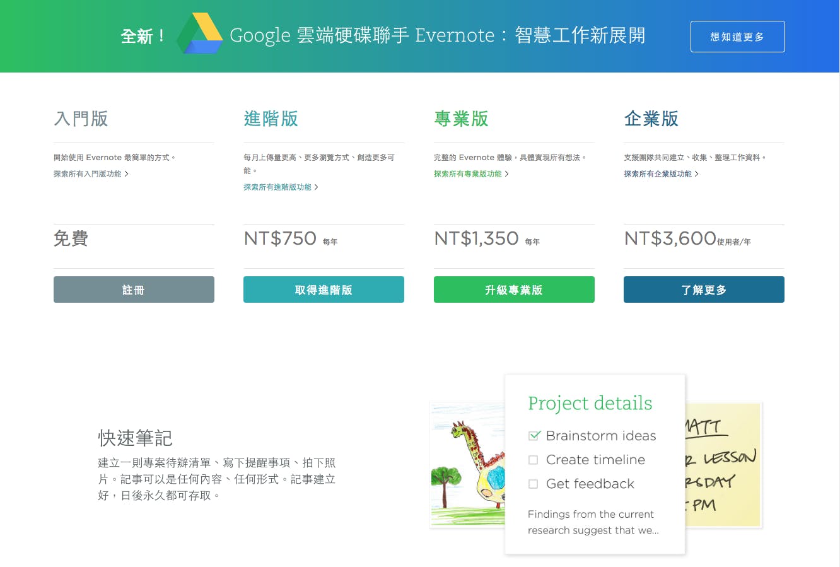Screen dimensions: 840x567
Task: Click the 使用者/年 billing label
Action: (734, 242)
